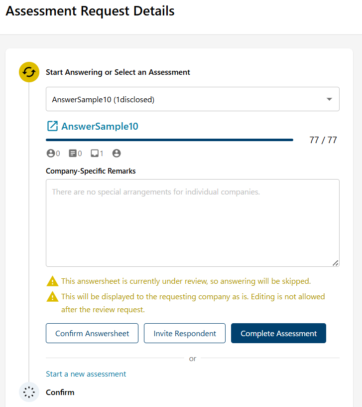Click the assignee profile icon
Image resolution: width=362 pixels, height=407 pixels.
pyautogui.click(x=117, y=153)
